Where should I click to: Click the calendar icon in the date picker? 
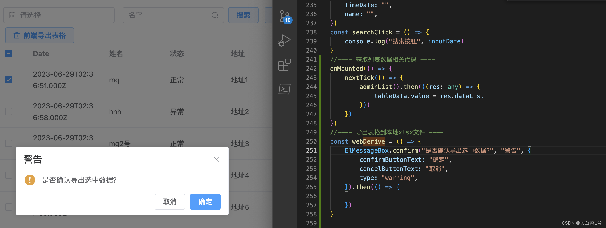pos(12,15)
